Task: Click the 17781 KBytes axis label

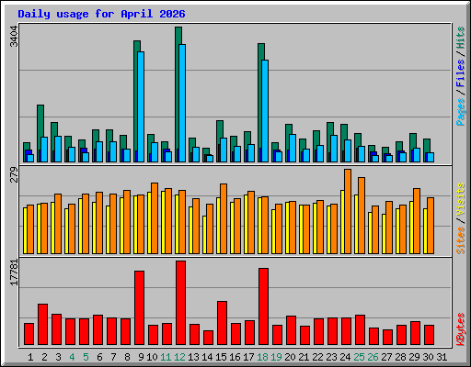Action: [x=14, y=272]
